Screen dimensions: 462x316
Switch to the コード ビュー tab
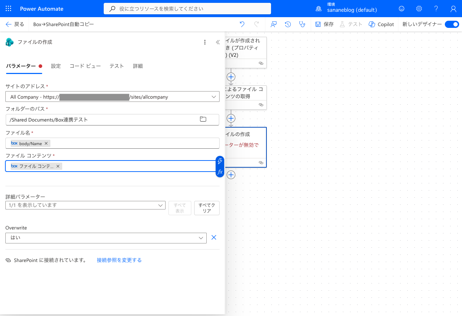click(x=85, y=66)
